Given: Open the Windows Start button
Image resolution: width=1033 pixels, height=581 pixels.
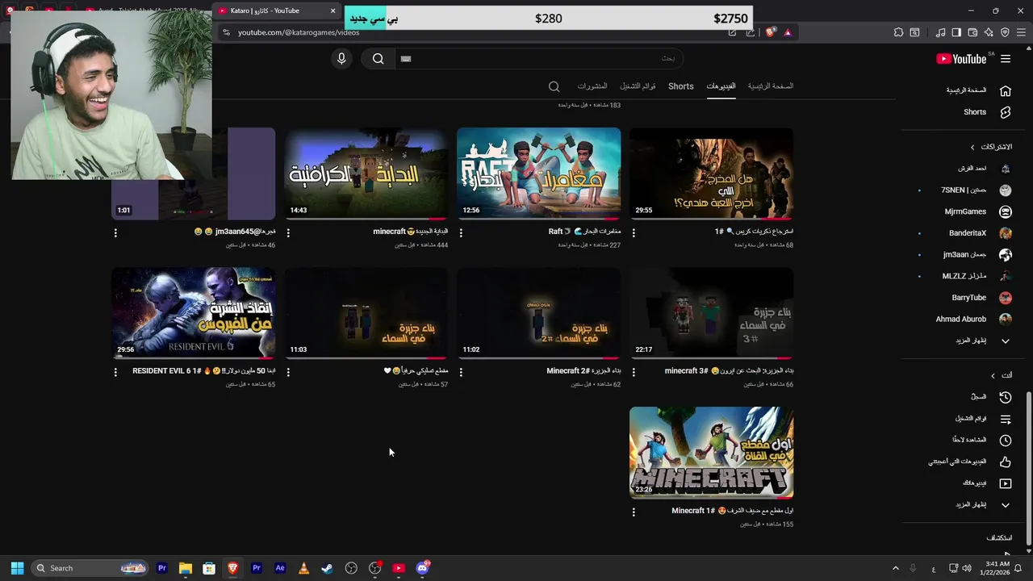Looking at the screenshot, I should click(17, 568).
